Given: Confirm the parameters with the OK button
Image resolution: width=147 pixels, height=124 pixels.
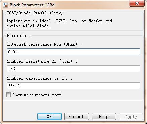Looking at the screenshot, I should pos(49,116).
